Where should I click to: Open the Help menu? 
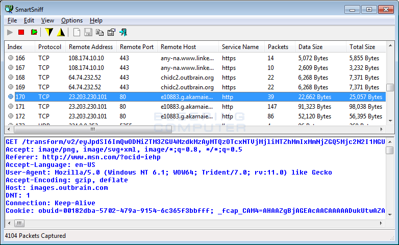pyautogui.click(x=96, y=20)
